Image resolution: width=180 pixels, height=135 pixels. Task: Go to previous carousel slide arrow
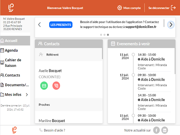39,25
